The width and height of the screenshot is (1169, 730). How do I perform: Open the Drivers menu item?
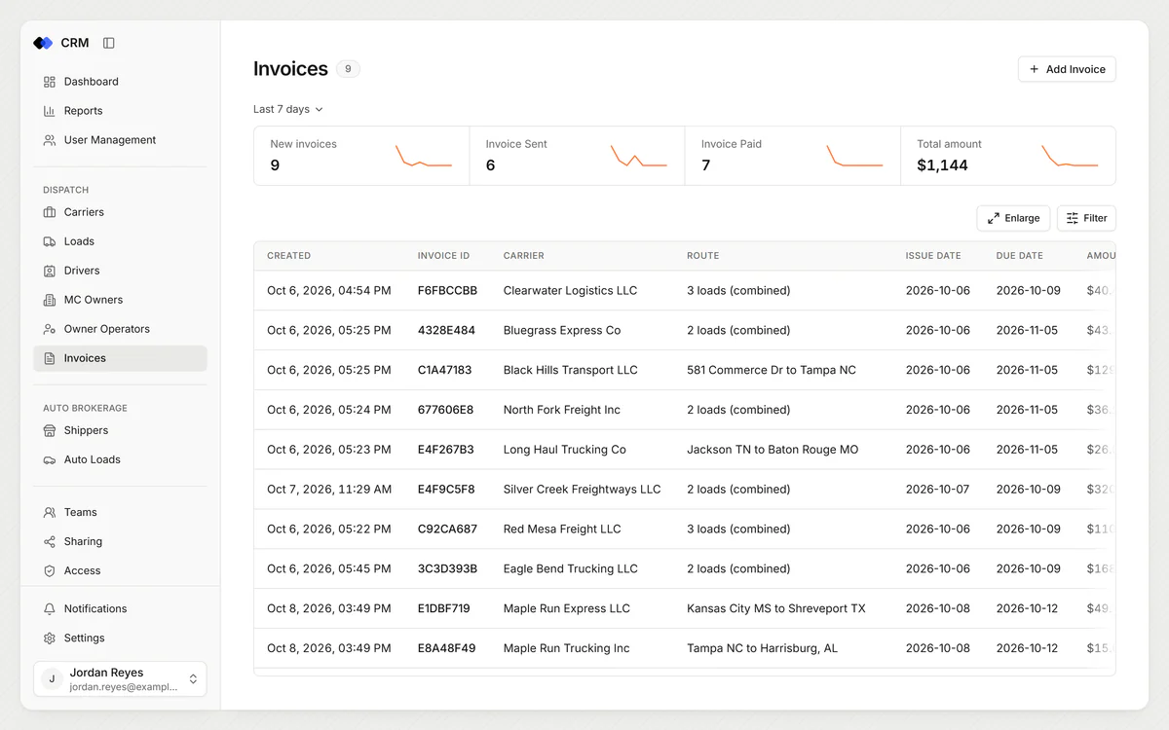coord(120,271)
